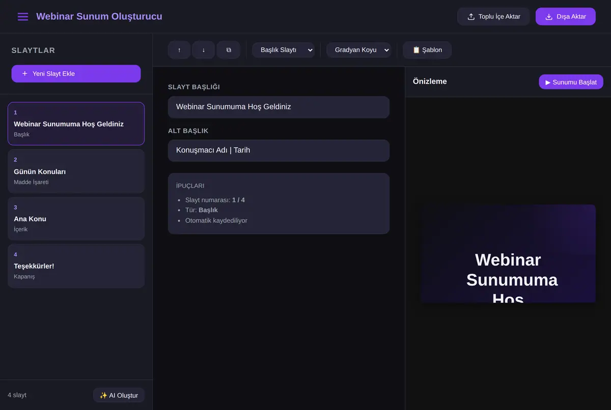Click the Slayt Başlığı input field
Image resolution: width=611 pixels, height=410 pixels.
point(279,107)
